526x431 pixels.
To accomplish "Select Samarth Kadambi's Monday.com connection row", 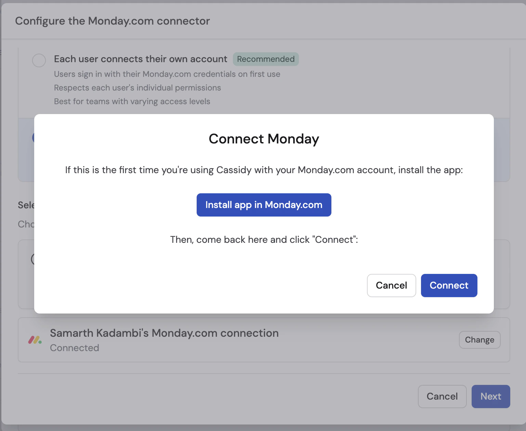I will point(164,333).
